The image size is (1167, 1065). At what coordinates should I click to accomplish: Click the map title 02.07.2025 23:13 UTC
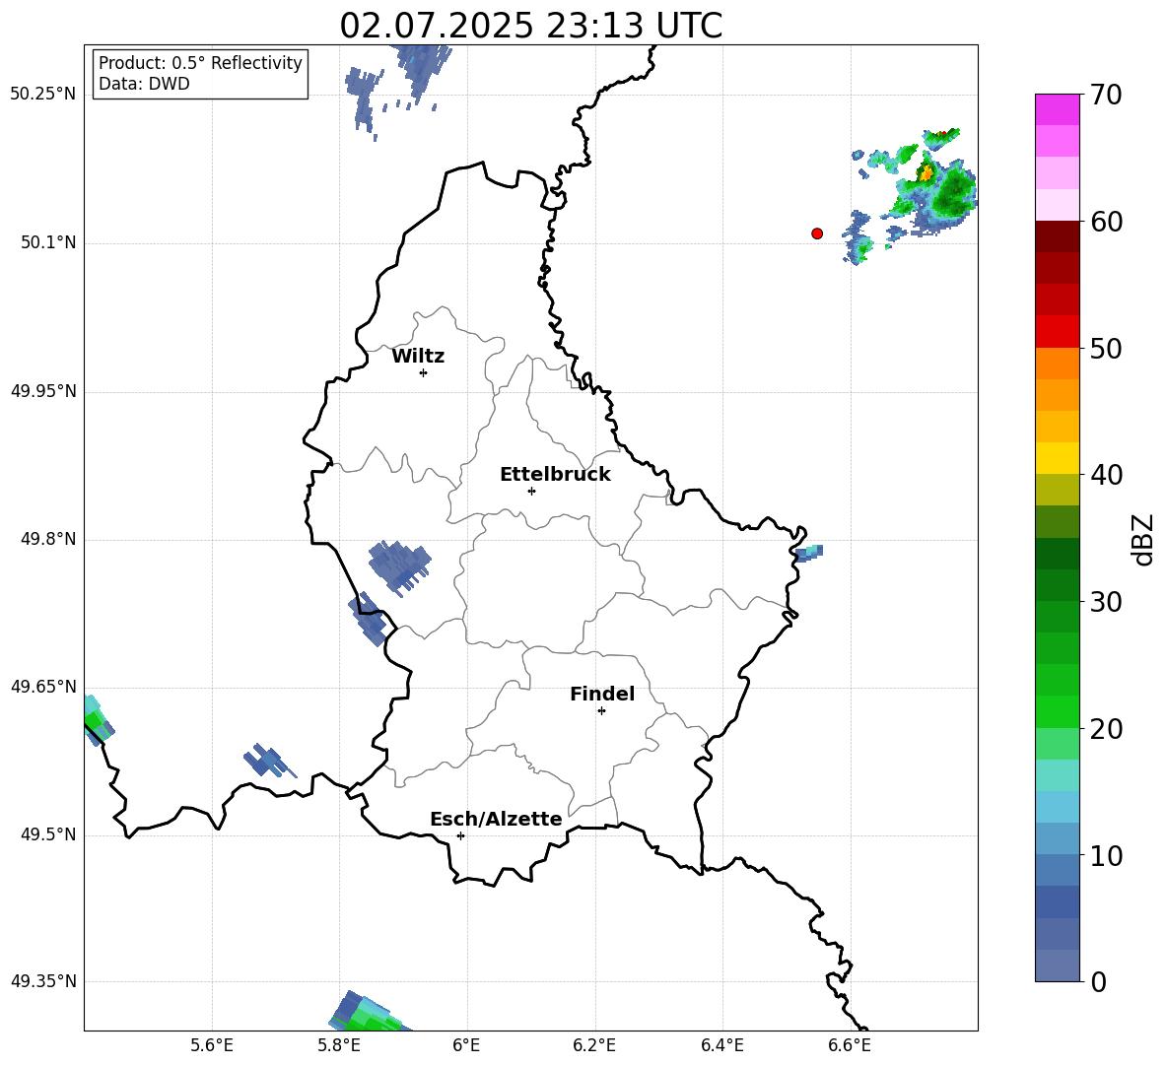click(530, 26)
